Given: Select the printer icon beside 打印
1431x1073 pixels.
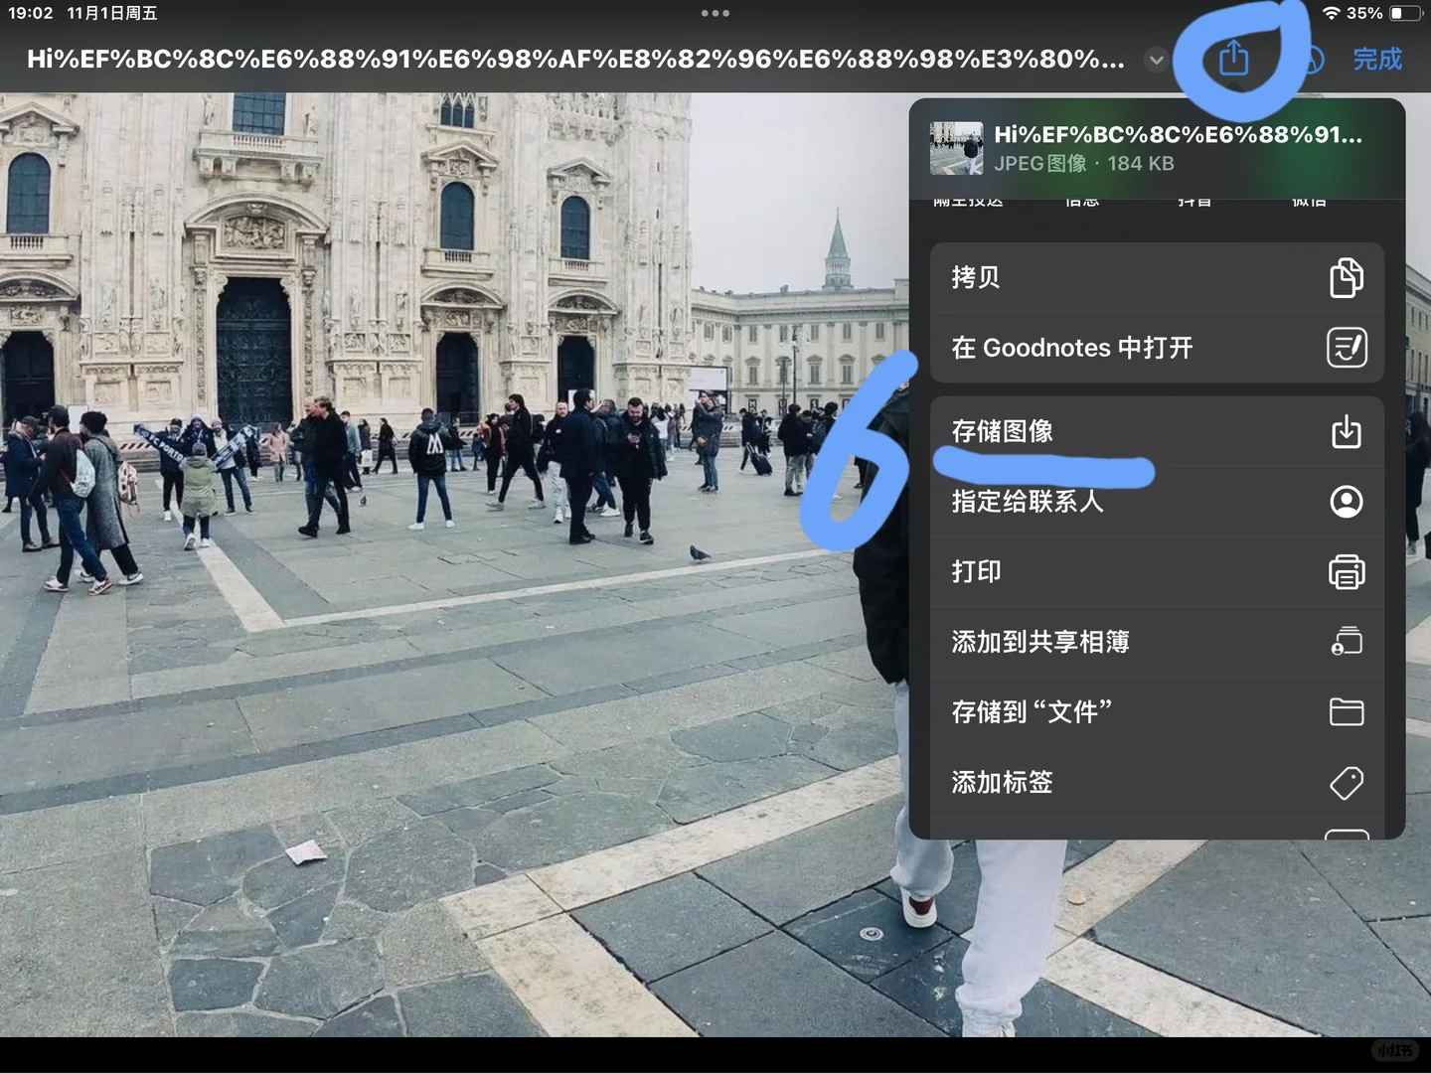Looking at the screenshot, I should (x=1346, y=572).
